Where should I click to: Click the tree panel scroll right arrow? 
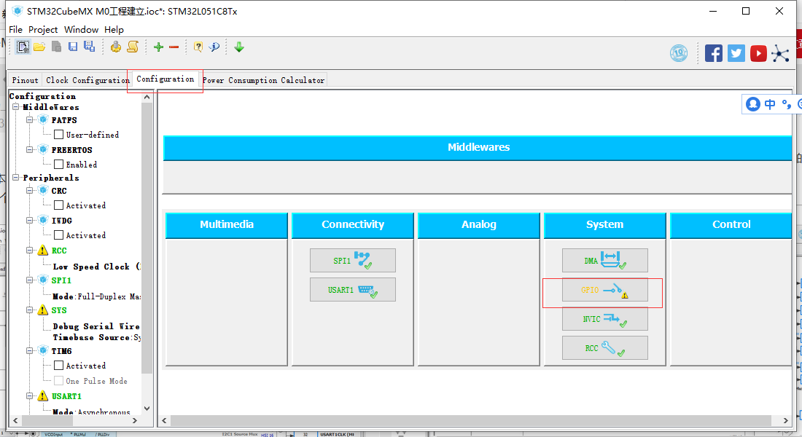135,421
